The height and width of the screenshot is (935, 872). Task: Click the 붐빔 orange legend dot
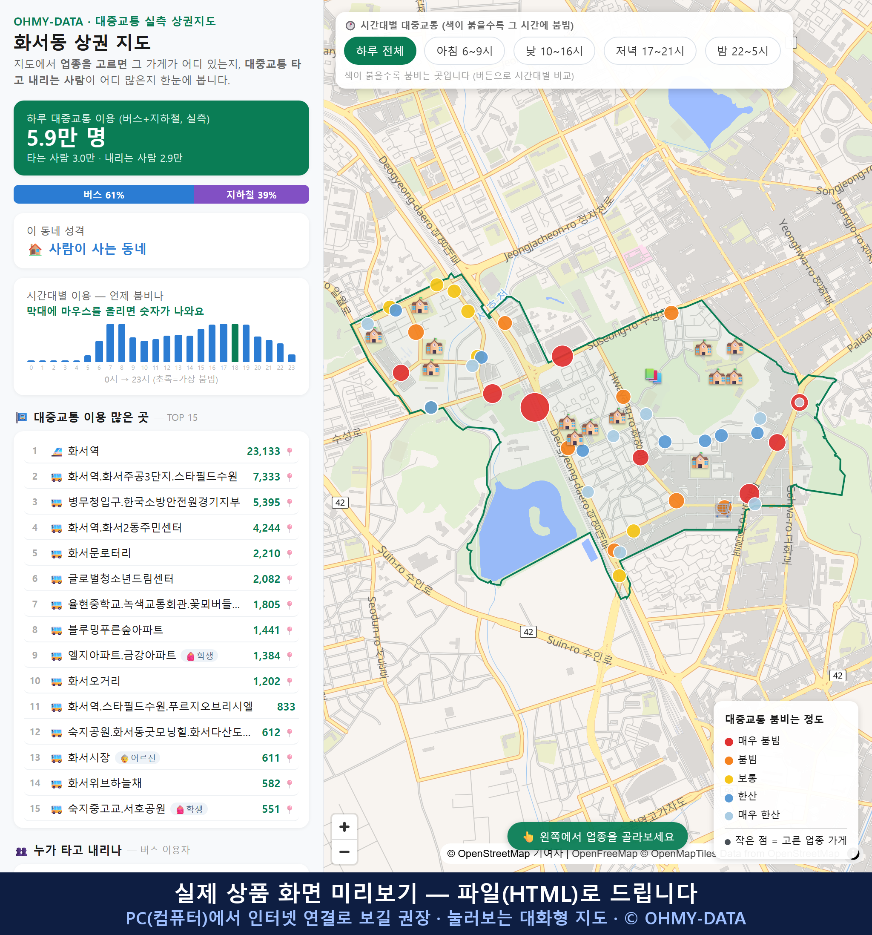pyautogui.click(x=729, y=760)
